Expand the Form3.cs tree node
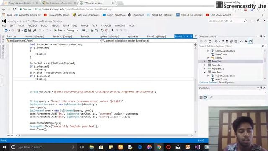This screenshot has width=268, height=151. [204, 62]
